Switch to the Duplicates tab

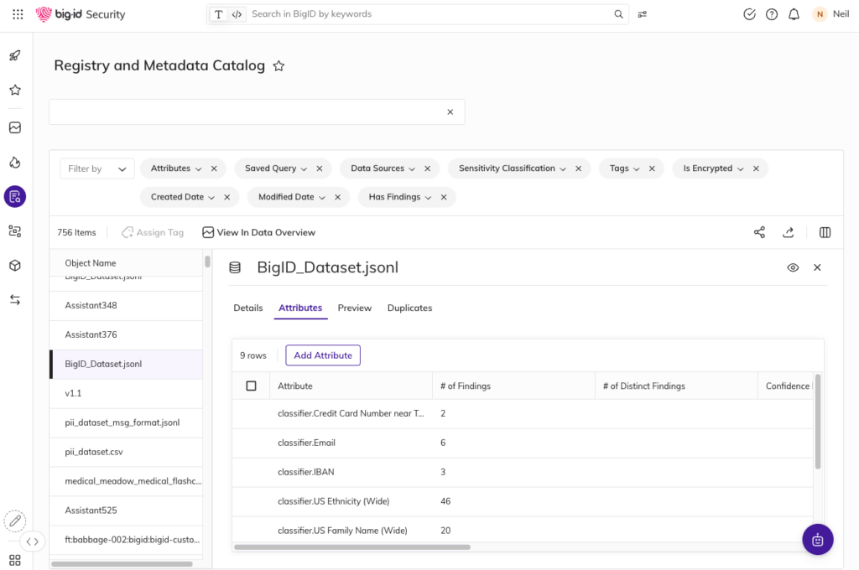pyautogui.click(x=409, y=308)
